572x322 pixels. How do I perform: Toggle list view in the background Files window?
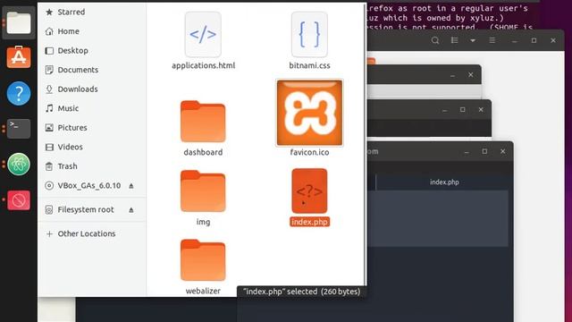point(455,40)
